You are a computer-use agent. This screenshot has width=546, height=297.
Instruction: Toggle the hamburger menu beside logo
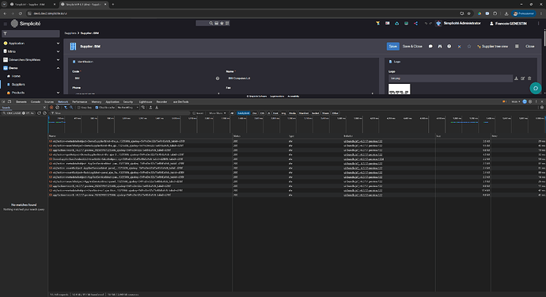(x=6, y=24)
